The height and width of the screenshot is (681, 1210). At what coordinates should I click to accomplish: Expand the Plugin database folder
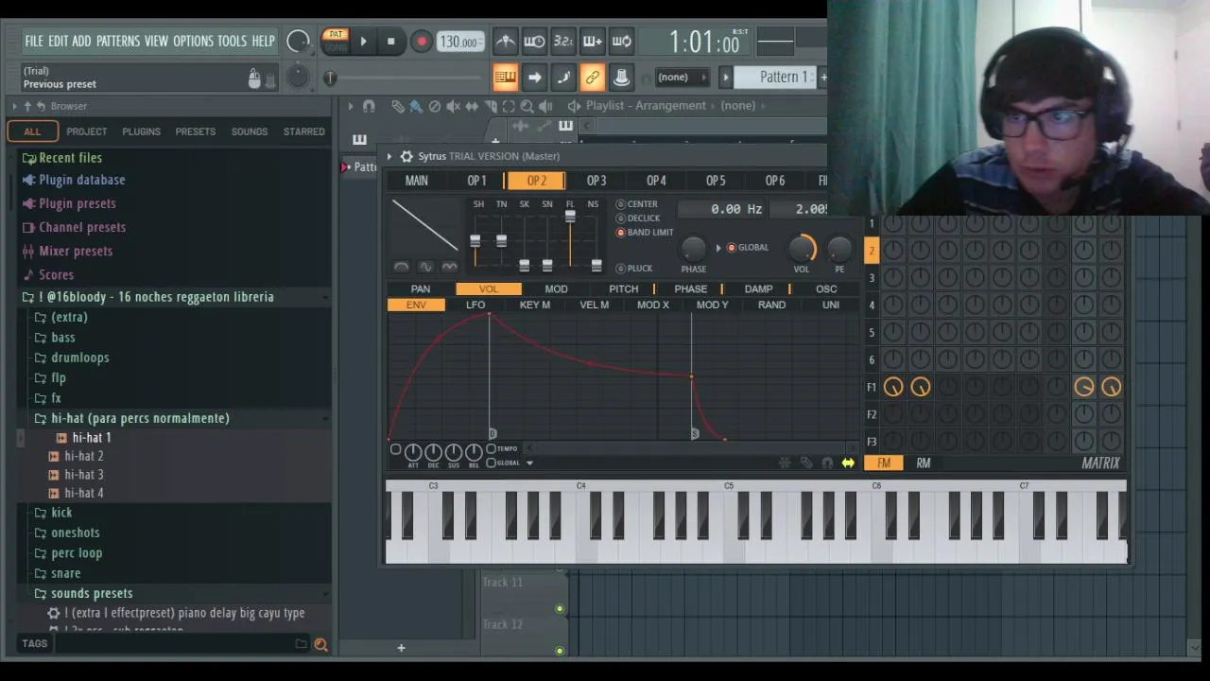pos(81,180)
